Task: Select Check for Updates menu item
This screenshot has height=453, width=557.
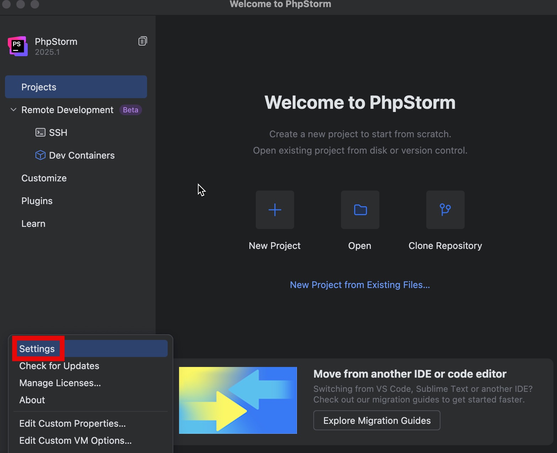Action: point(59,366)
